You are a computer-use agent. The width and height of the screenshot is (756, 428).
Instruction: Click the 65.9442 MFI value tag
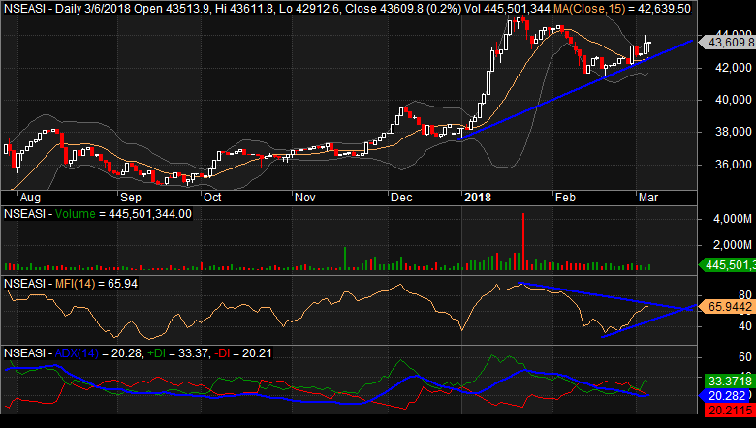(x=730, y=307)
